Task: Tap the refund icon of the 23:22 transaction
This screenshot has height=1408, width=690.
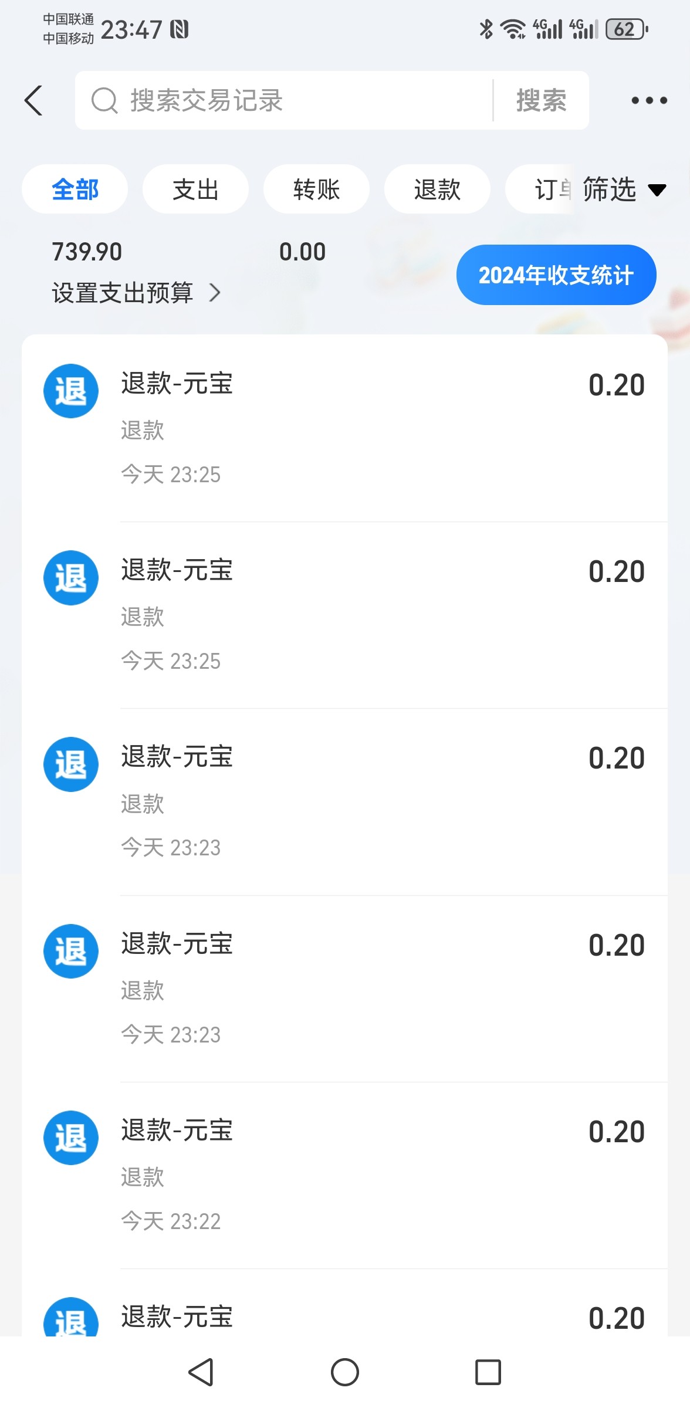Action: pyautogui.click(x=71, y=1137)
